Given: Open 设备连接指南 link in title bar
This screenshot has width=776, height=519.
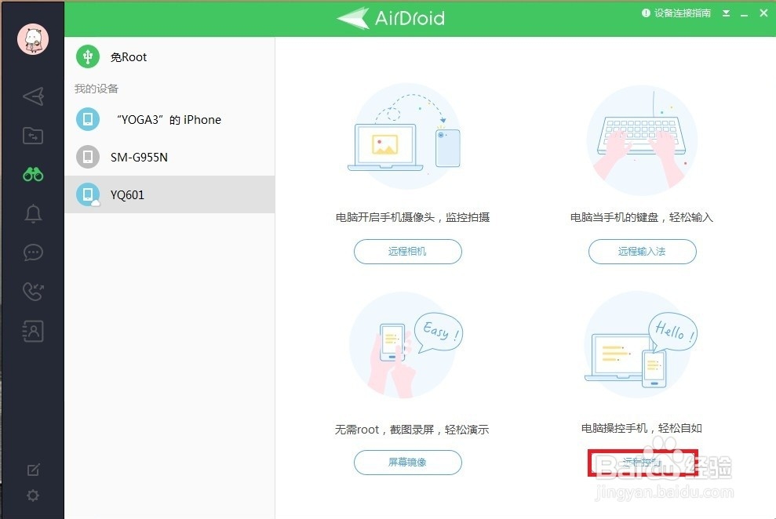Looking at the screenshot, I should click(676, 13).
